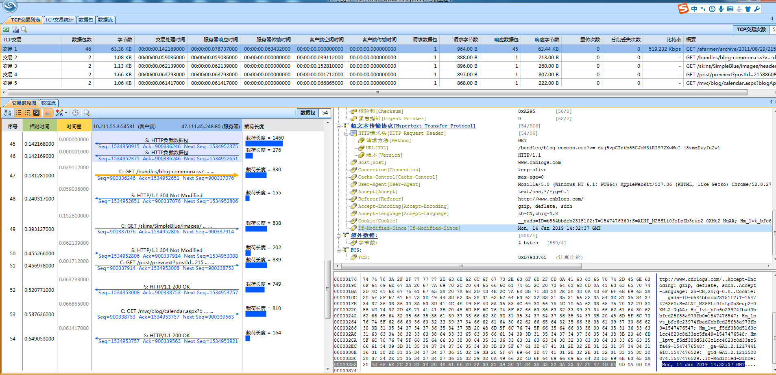Click the HTTP request header document icon

354,133
